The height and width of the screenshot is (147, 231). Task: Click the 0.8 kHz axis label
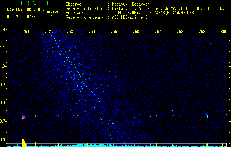(x=3, y=103)
